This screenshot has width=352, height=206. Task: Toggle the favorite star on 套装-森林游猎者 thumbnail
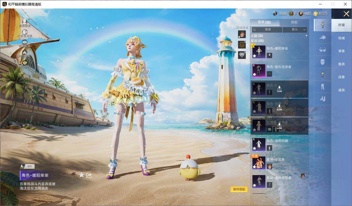point(255,185)
